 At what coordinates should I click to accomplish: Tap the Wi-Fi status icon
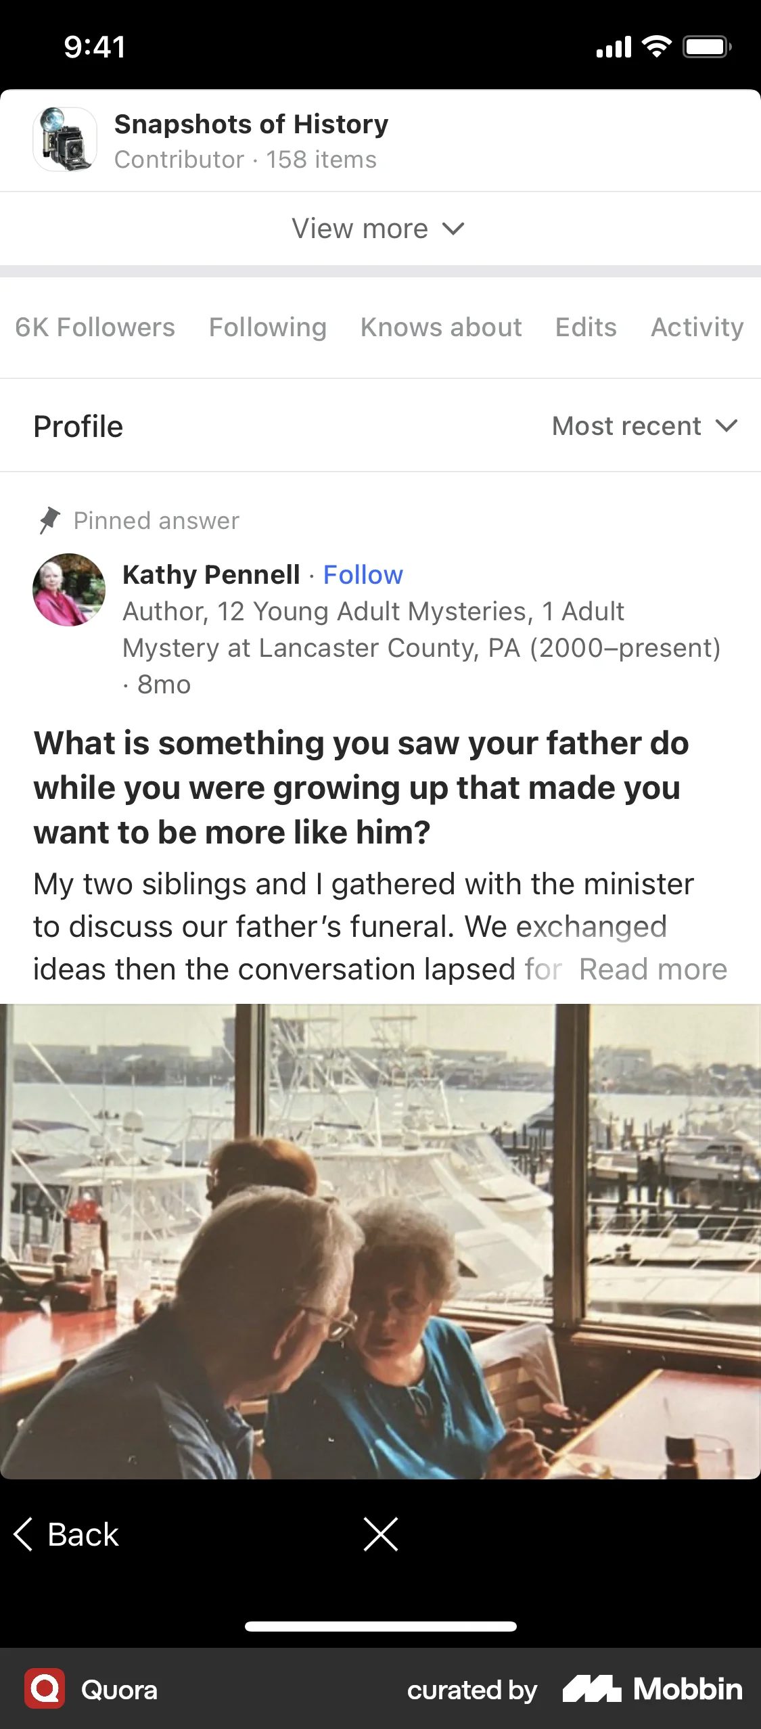pyautogui.click(x=655, y=47)
